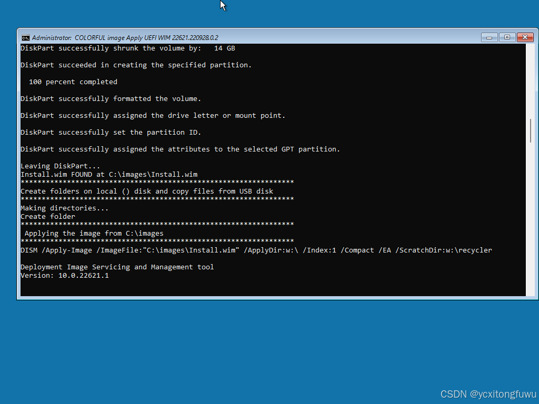539x404 pixels.
Task: Click the '100 percent completed' line
Action: tap(73, 82)
